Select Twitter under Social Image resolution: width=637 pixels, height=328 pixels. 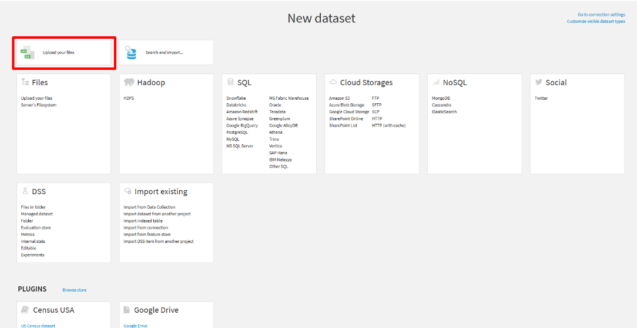click(541, 98)
